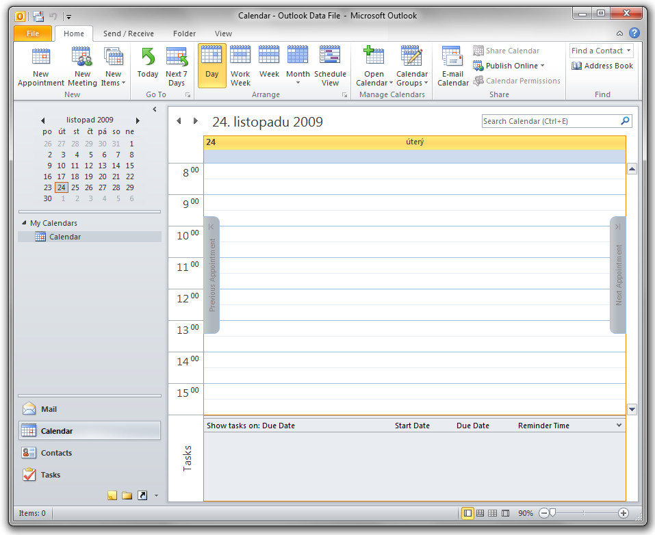655x535 pixels.
Task: Open Notes icon in navigation pane
Action: 112,495
